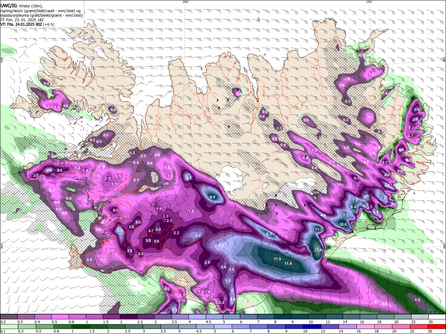Click the 10.6 value on the map

tap(343, 224)
